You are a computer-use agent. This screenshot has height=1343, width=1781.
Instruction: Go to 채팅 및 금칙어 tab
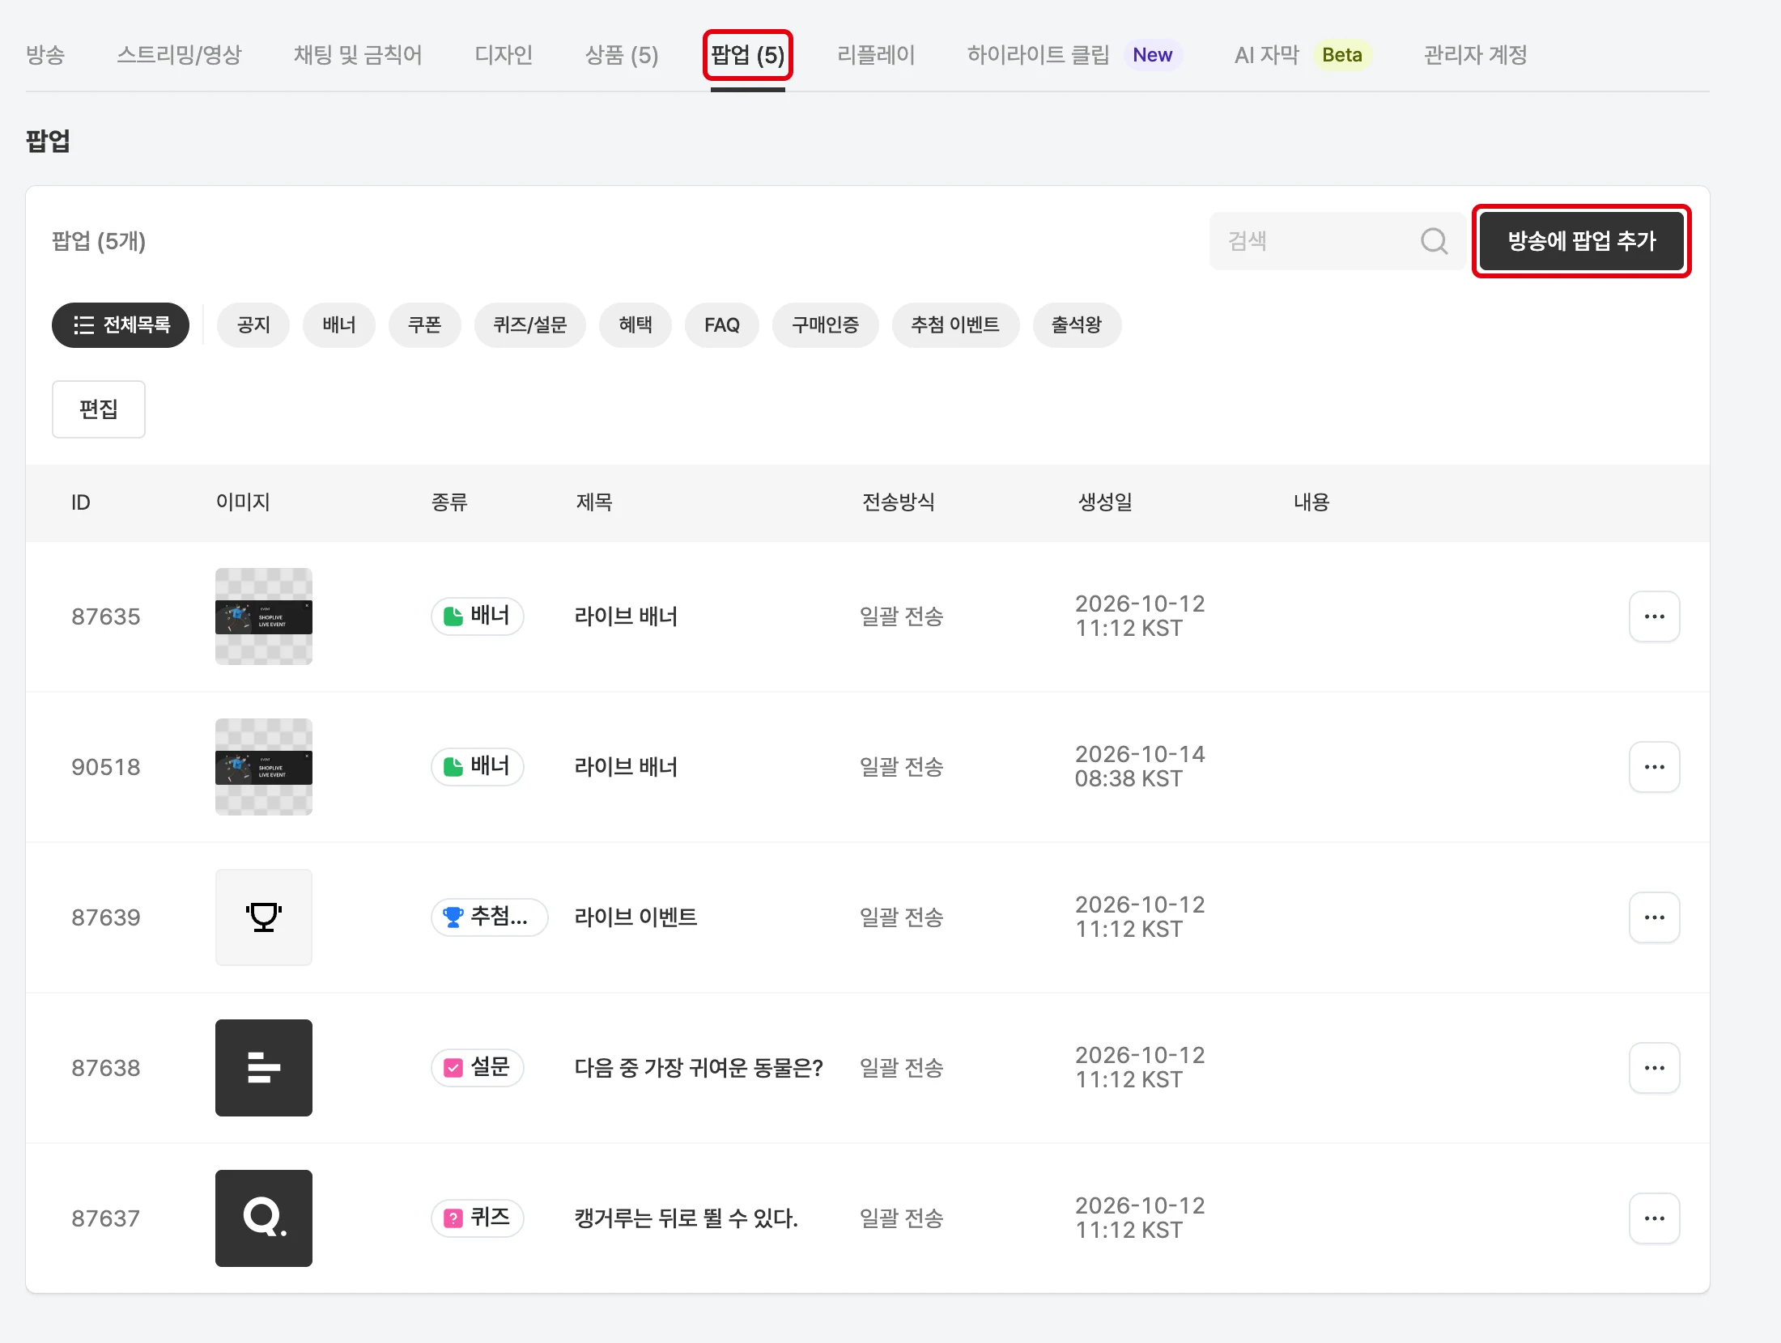358,55
